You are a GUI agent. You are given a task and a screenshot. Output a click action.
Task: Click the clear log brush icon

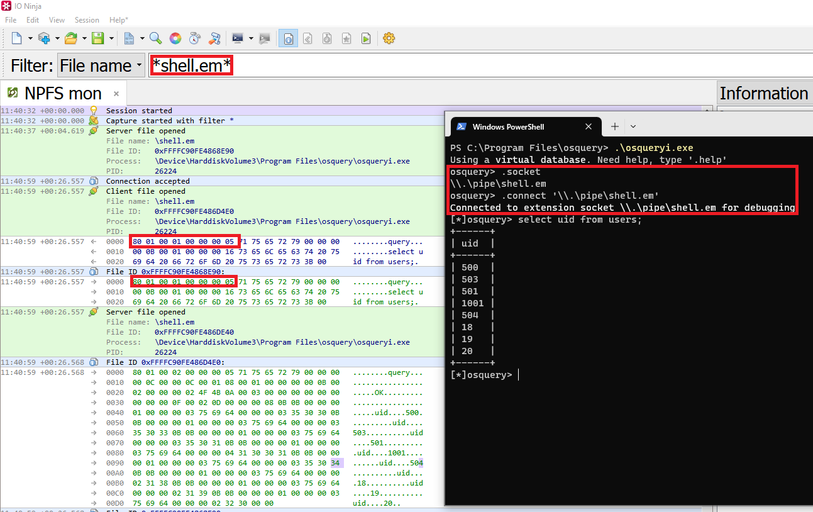215,38
